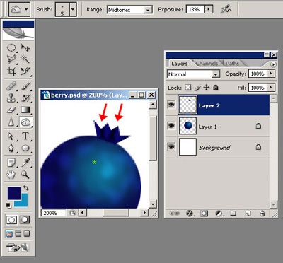Viewport: 283px width, 263px height.
Task: Toggle lock all
Action: (216, 88)
